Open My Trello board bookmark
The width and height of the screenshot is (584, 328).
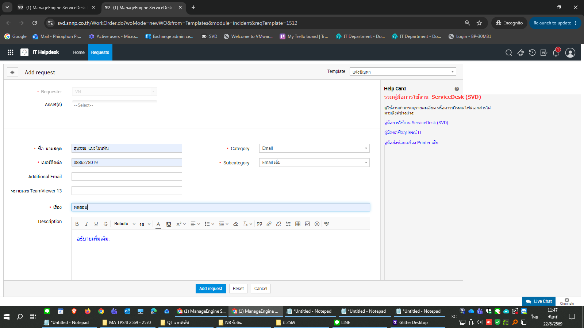click(304, 36)
